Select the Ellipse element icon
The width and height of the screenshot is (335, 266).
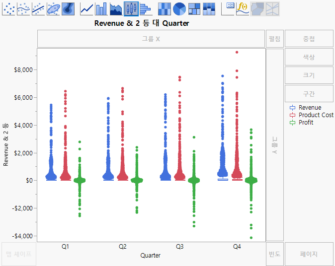click(53, 9)
